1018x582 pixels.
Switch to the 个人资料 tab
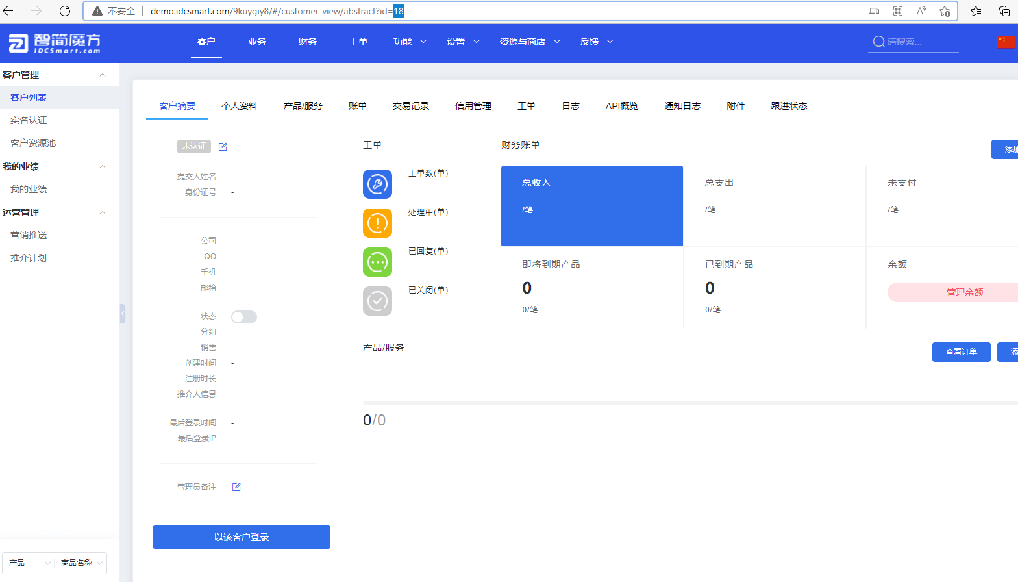coord(240,106)
